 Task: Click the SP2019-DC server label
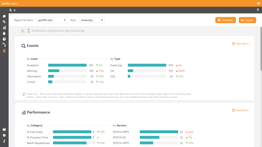pos(119,138)
